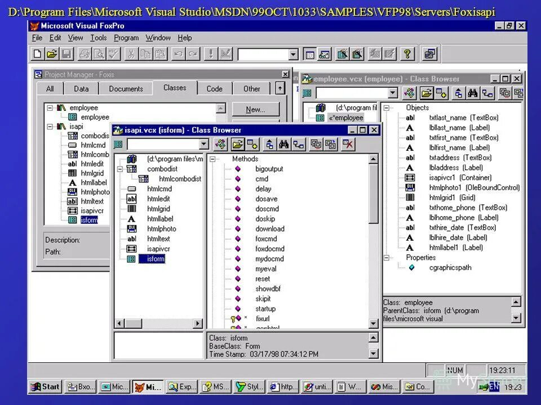Click scroll down arrow of employee class description pane
The image size is (541, 405).
point(516,318)
